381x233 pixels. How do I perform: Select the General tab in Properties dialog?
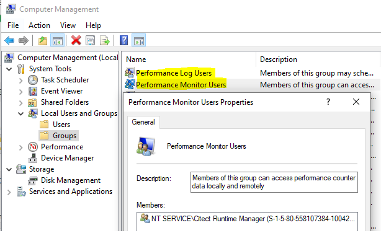(143, 122)
